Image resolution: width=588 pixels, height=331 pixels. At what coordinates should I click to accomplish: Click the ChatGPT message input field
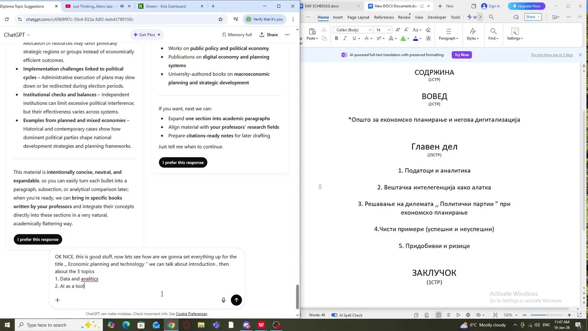click(x=147, y=271)
